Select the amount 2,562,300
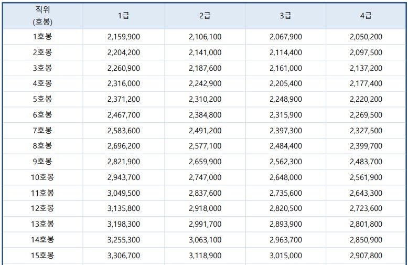This screenshot has height=265, width=408. coord(286,162)
